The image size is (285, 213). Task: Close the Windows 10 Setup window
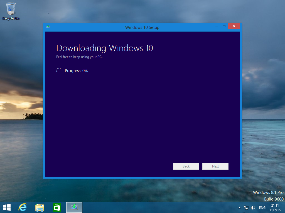(x=234, y=26)
